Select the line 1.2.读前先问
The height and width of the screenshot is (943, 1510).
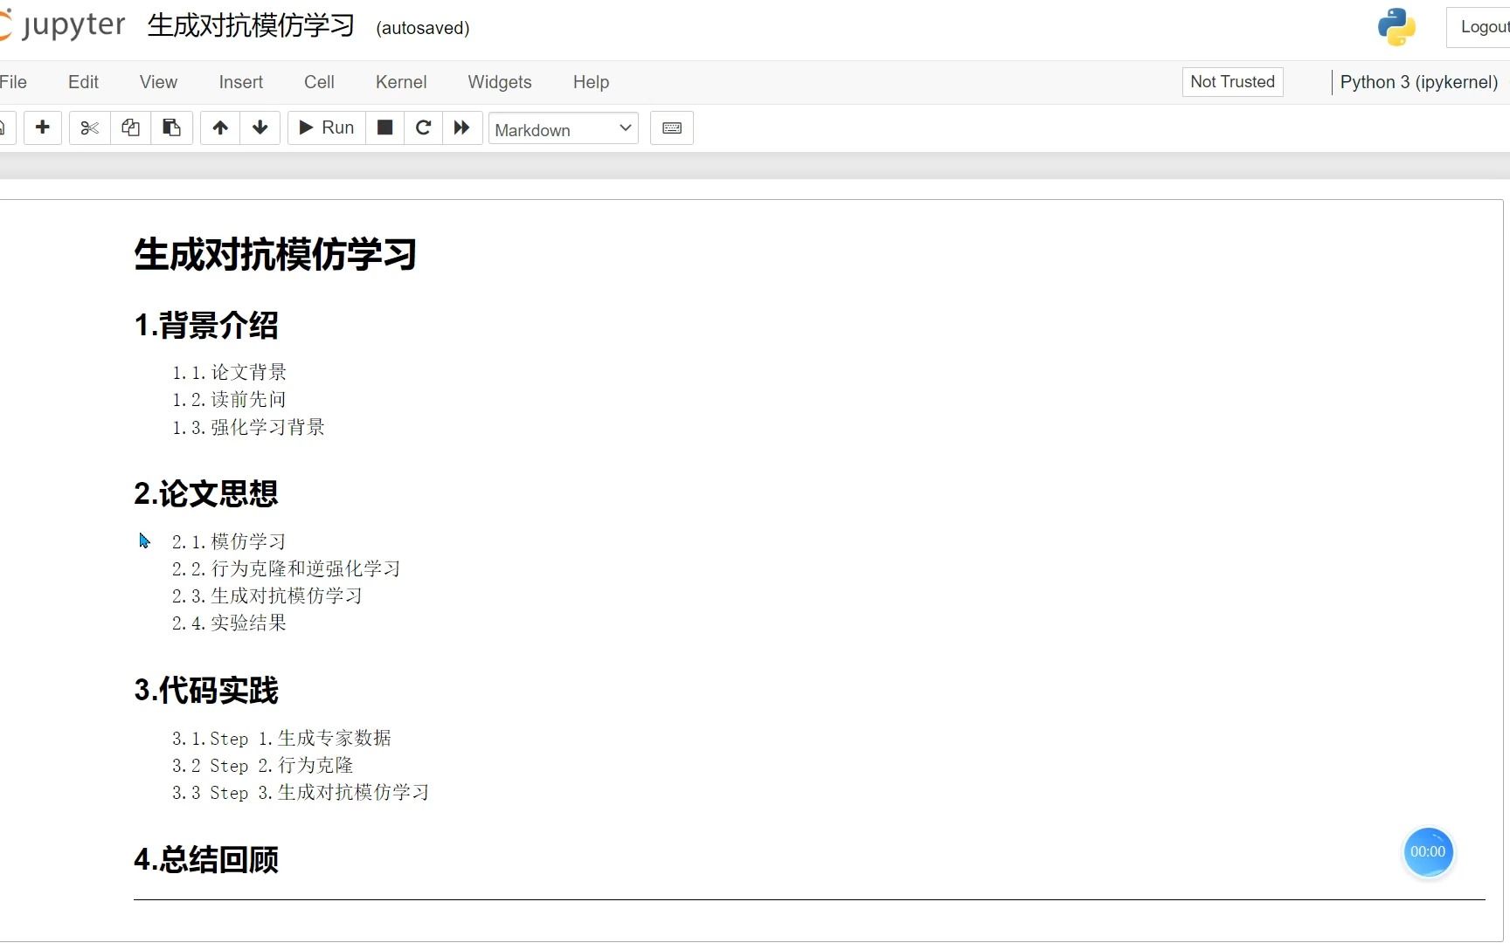(x=229, y=400)
